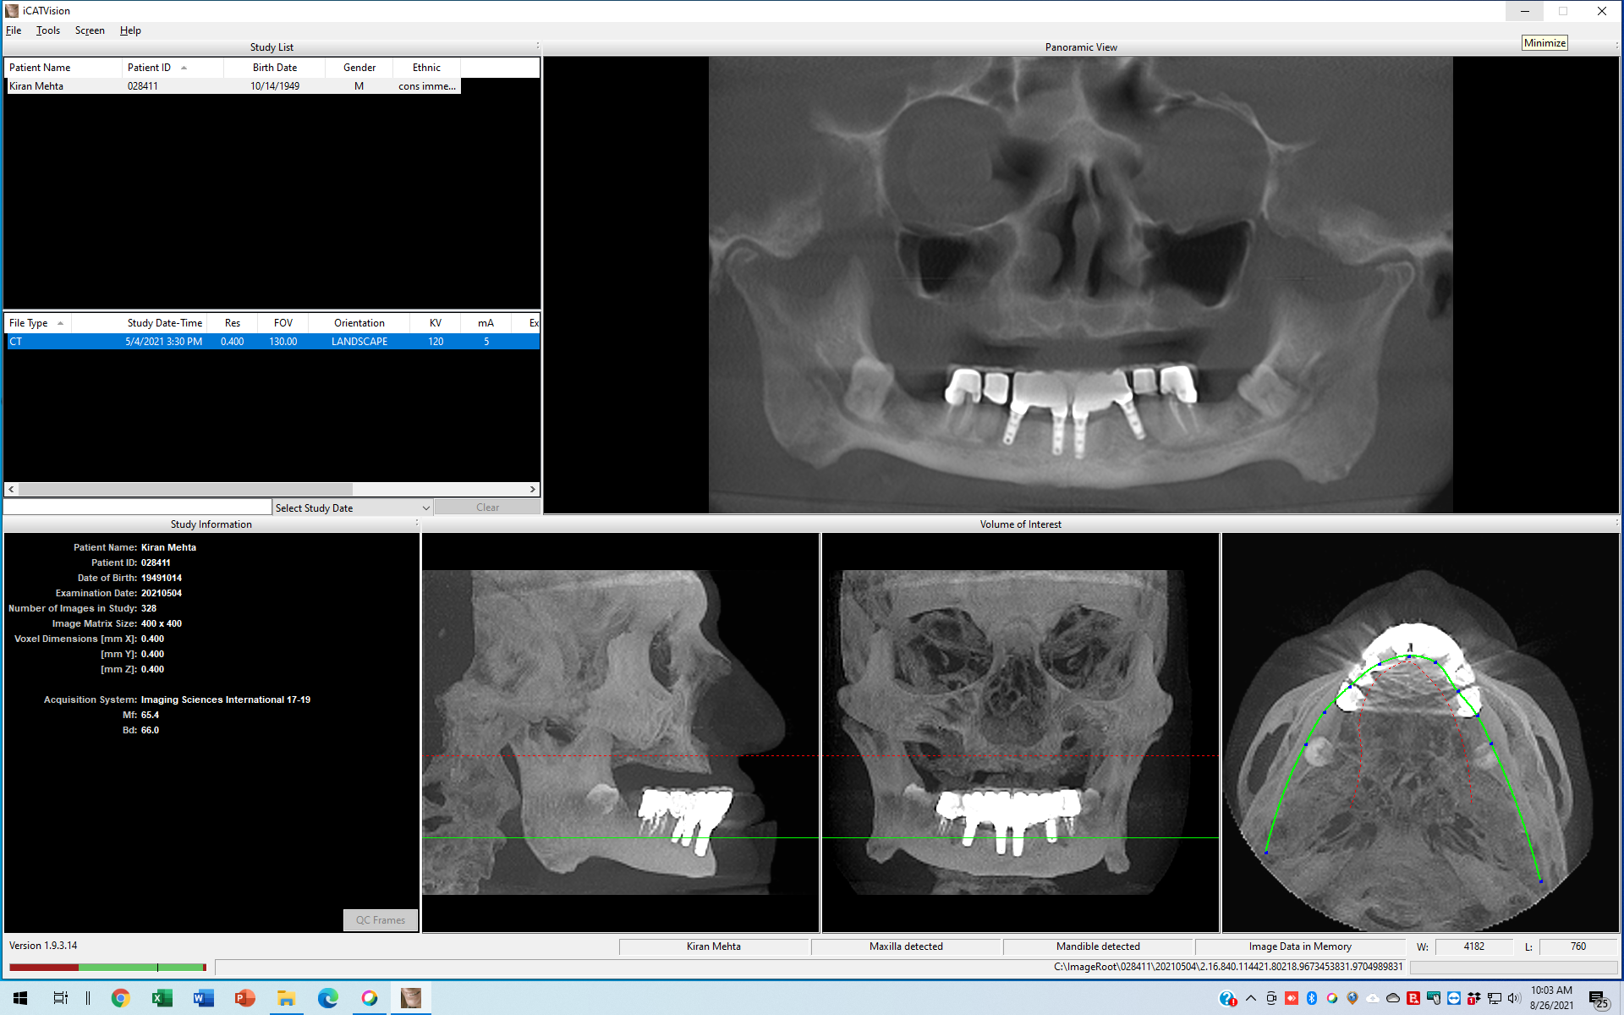Screen dimensions: 1624x1015
Task: Open the Select Study Date dropdown
Action: tap(353, 507)
